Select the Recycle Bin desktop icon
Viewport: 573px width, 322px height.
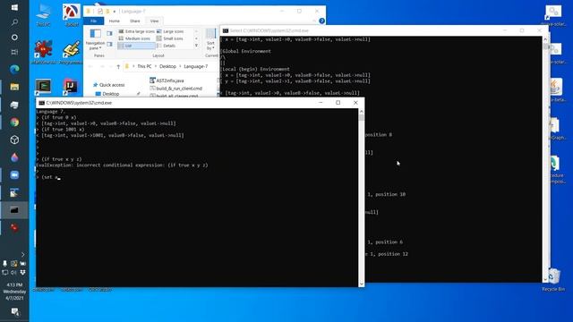tap(553, 280)
